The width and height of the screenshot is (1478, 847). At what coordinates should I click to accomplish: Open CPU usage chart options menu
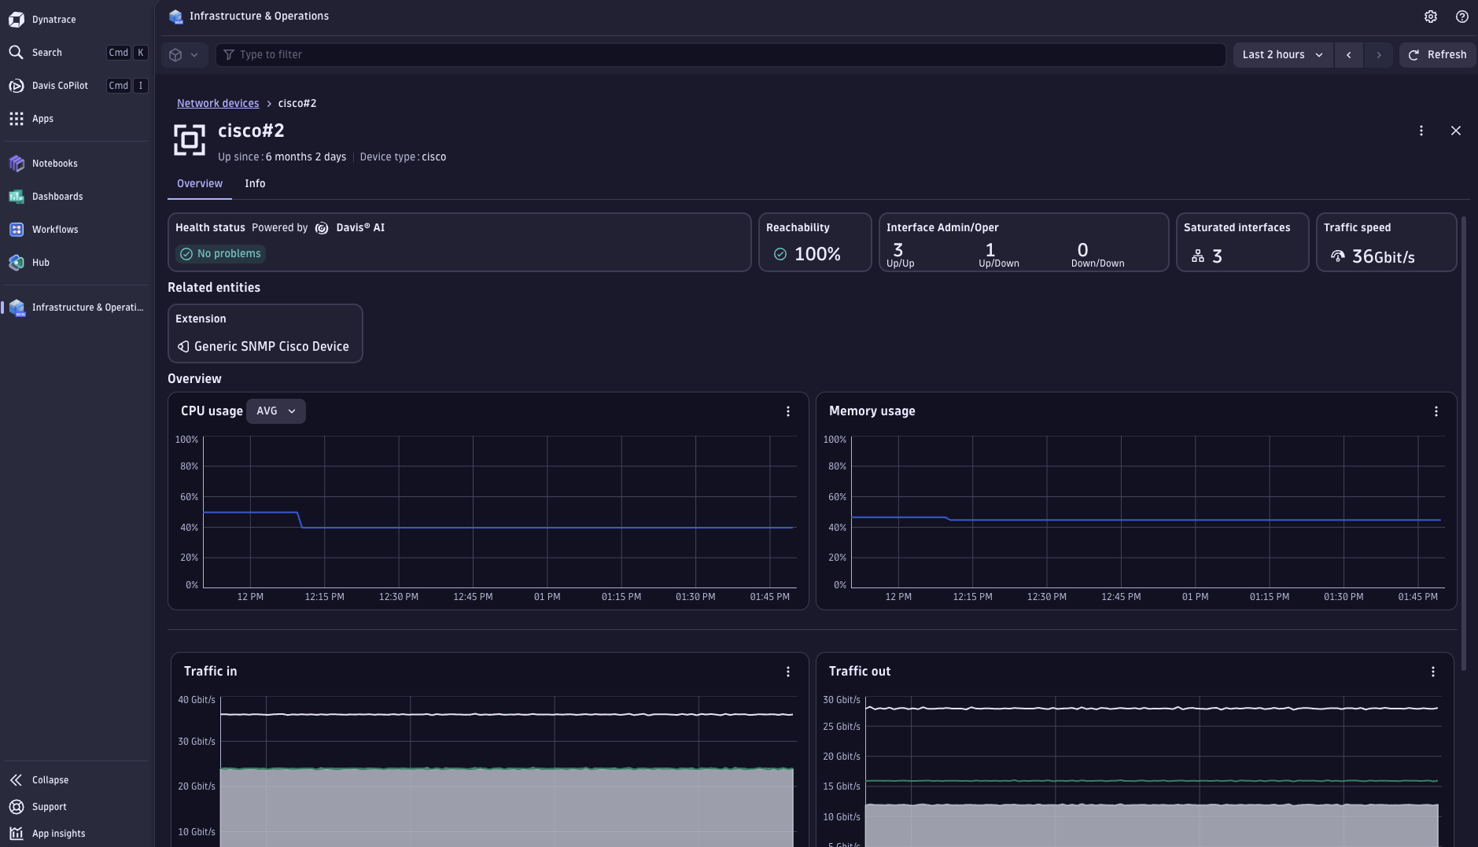[x=788, y=411]
